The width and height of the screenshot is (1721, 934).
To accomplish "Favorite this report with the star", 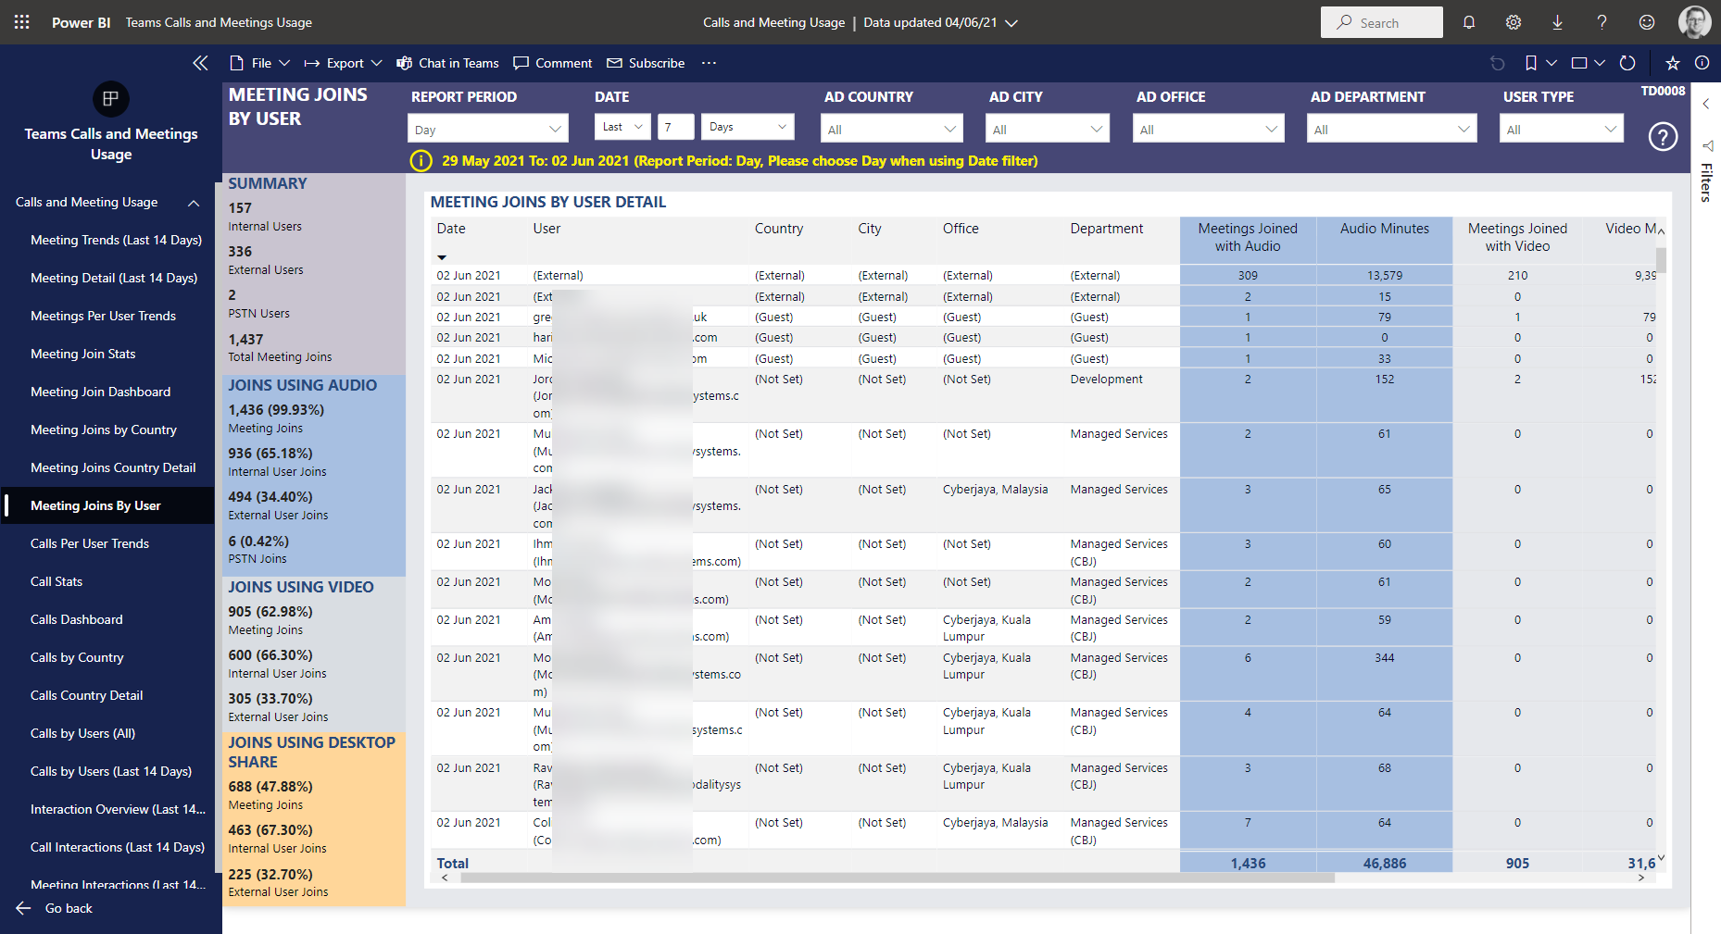I will [1673, 63].
